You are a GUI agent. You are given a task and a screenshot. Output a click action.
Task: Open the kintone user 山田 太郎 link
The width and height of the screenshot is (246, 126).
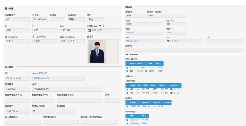pos(97,30)
